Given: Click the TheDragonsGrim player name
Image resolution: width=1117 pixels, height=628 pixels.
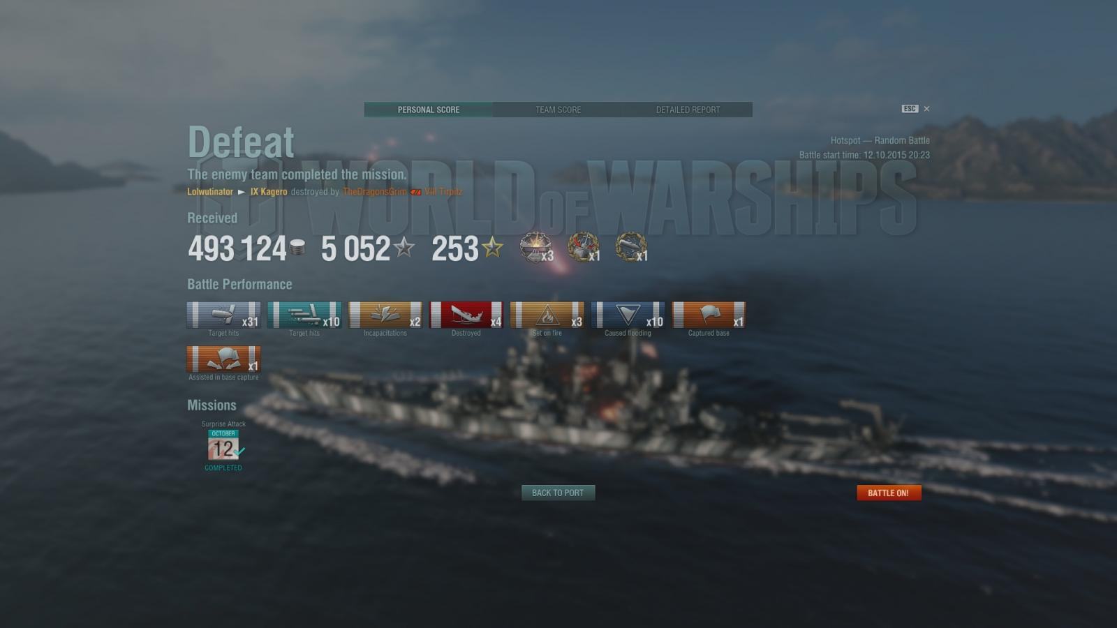Looking at the screenshot, I should [x=374, y=191].
